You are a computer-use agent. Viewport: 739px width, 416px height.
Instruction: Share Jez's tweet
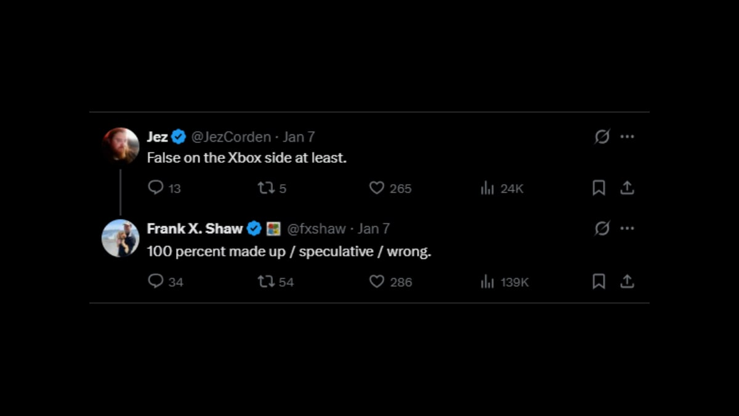pos(627,188)
